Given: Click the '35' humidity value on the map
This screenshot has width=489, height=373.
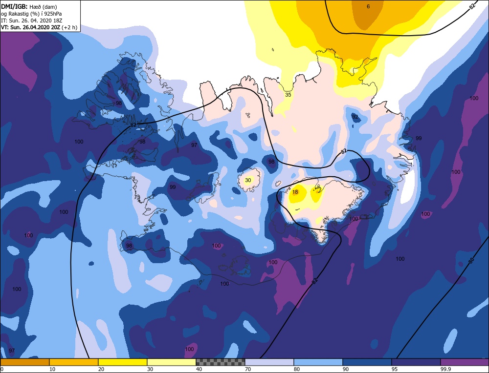Looking at the screenshot, I should [288, 94].
